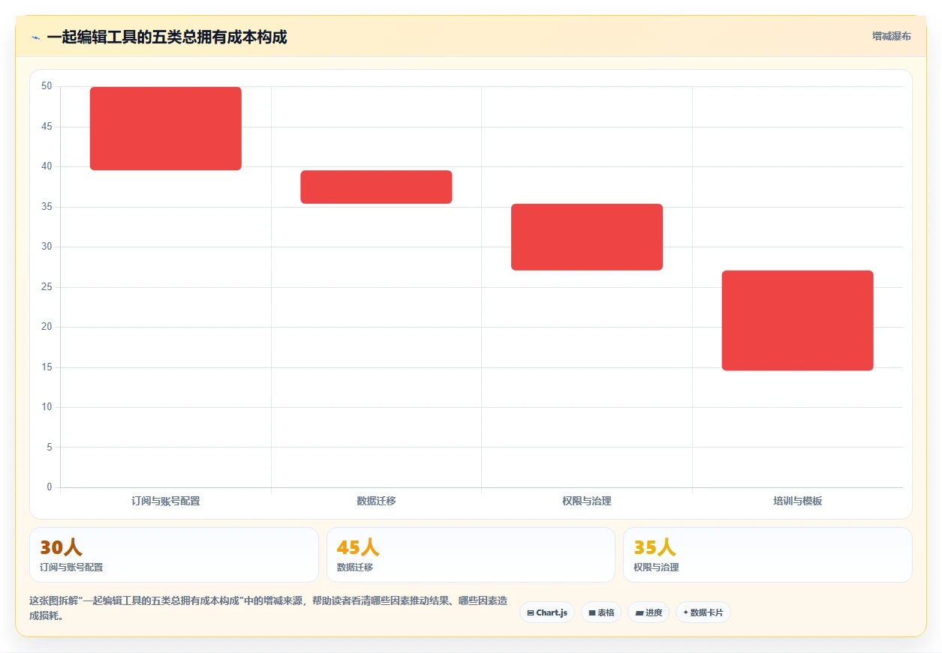This screenshot has width=942, height=653.
Task: Click the 表格 tag chip
Action: 601,613
